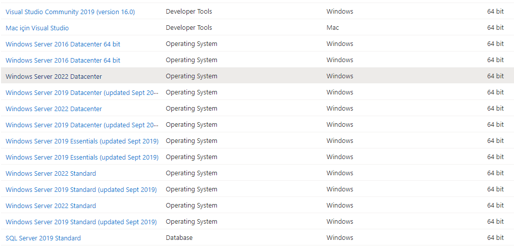The height and width of the screenshot is (251, 514).
Task: Open first Windows Server 2019 Essentials link
Action: point(82,141)
